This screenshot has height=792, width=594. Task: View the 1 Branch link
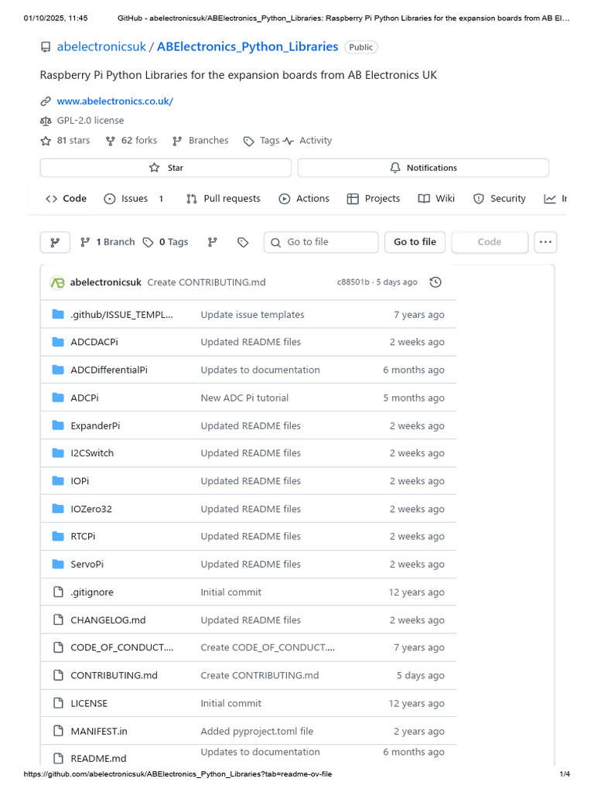tap(108, 242)
